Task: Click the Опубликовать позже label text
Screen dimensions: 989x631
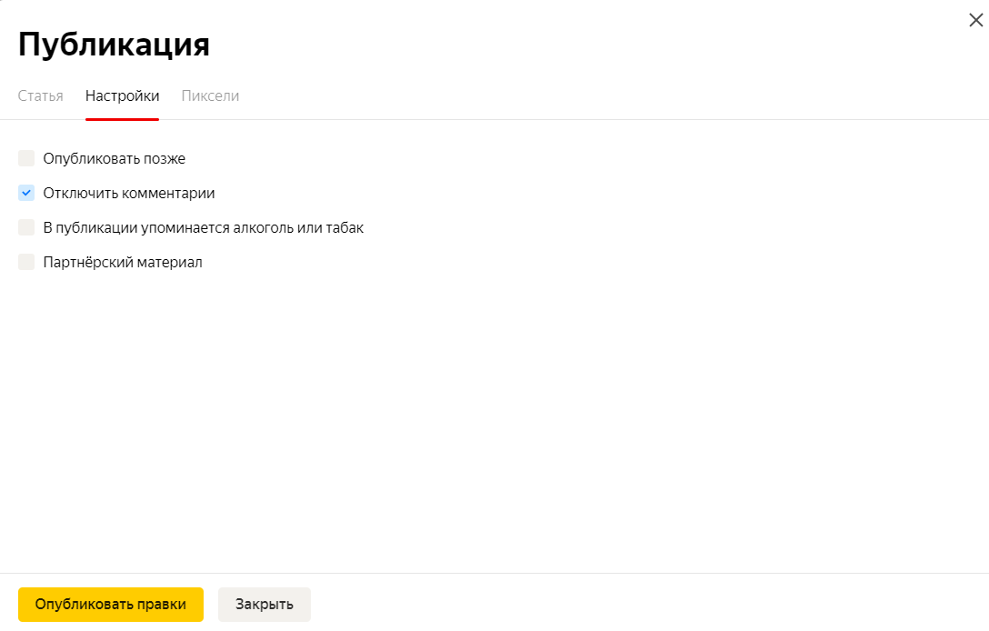Action: coord(115,159)
